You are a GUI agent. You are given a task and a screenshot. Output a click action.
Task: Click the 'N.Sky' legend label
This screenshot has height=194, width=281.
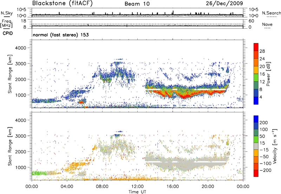[7, 13]
